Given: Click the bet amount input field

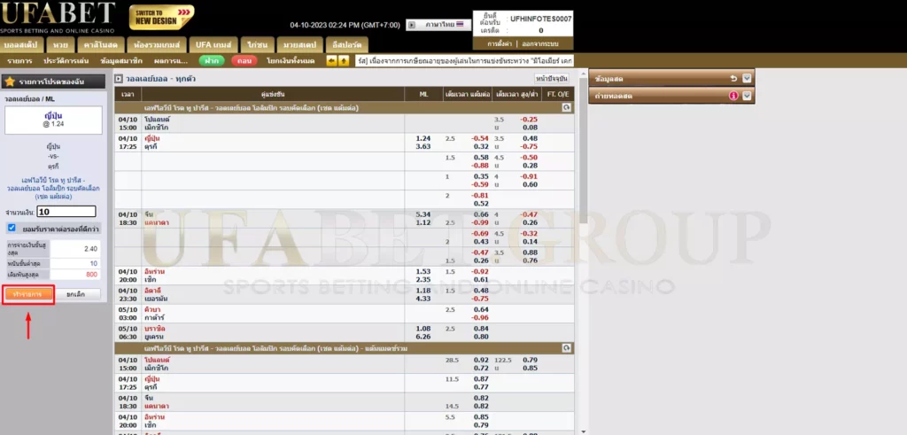Looking at the screenshot, I should (66, 212).
